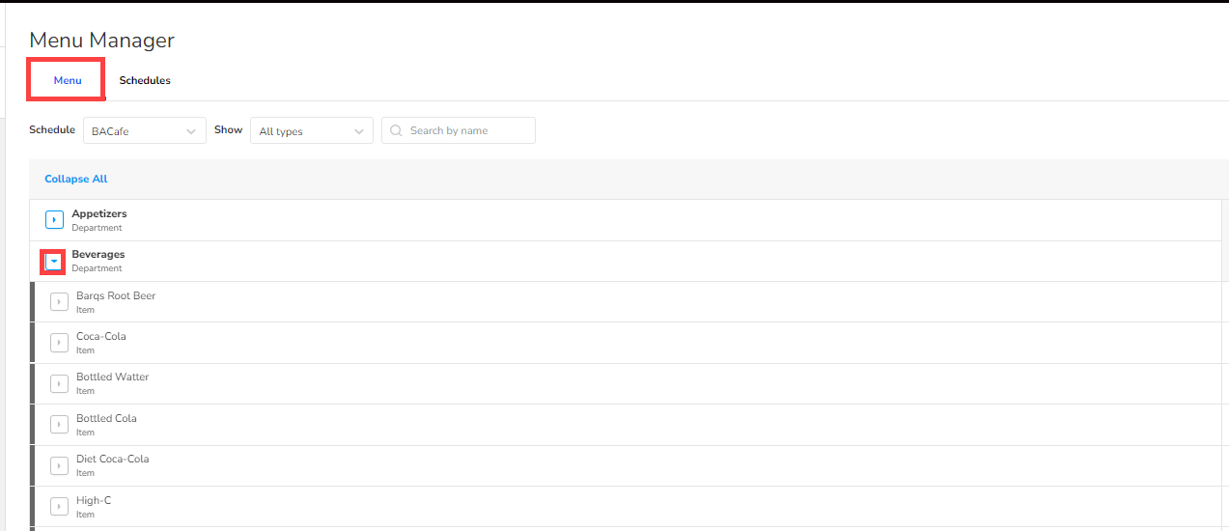This screenshot has width=1229, height=531.
Task: Click the search magnifier icon
Action: pyautogui.click(x=396, y=130)
